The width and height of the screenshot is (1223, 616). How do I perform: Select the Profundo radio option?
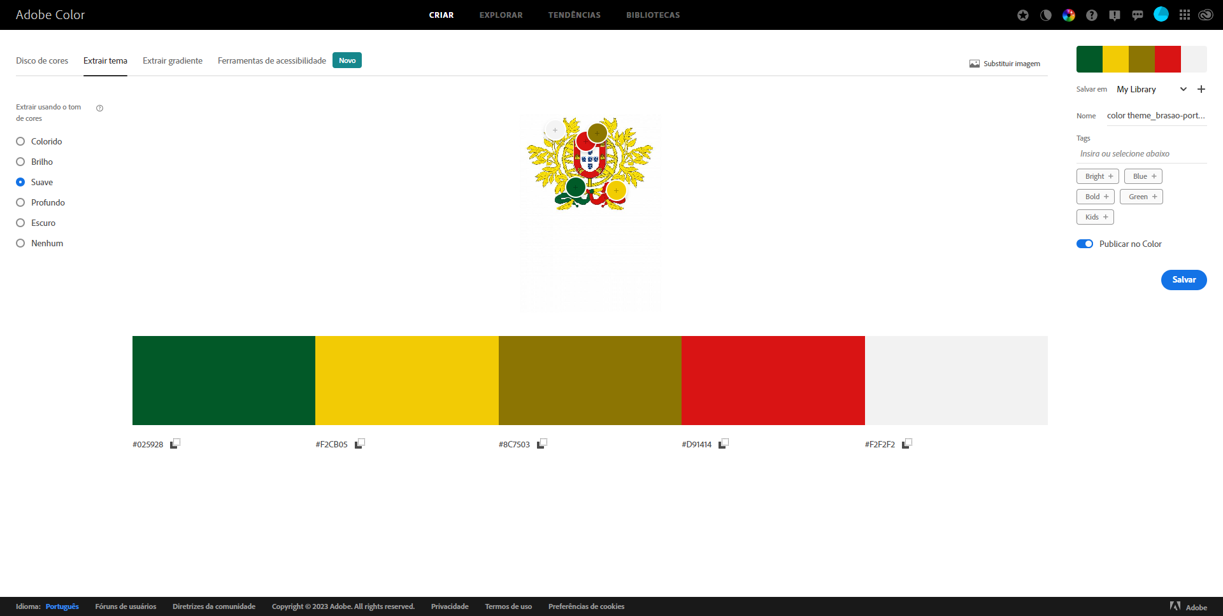tap(20, 202)
